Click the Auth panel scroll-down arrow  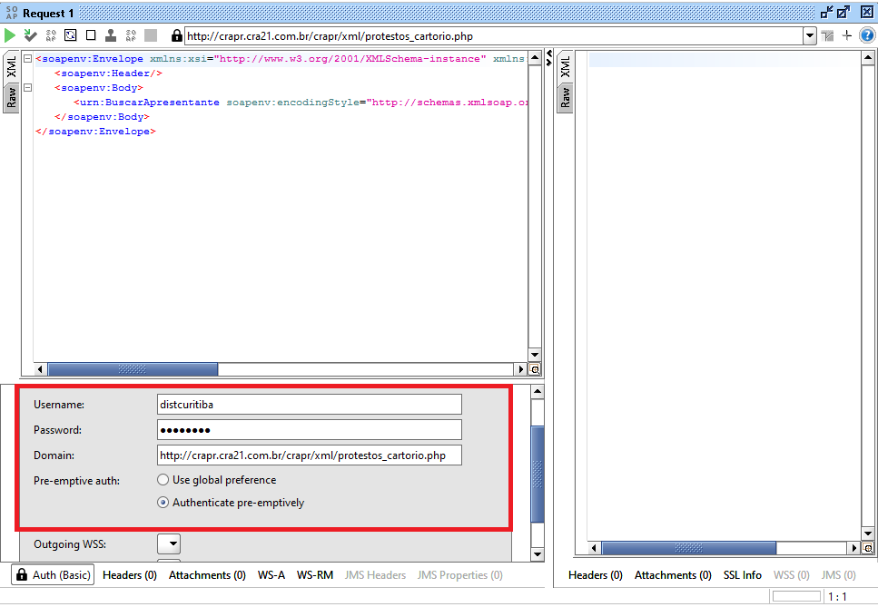click(x=538, y=554)
